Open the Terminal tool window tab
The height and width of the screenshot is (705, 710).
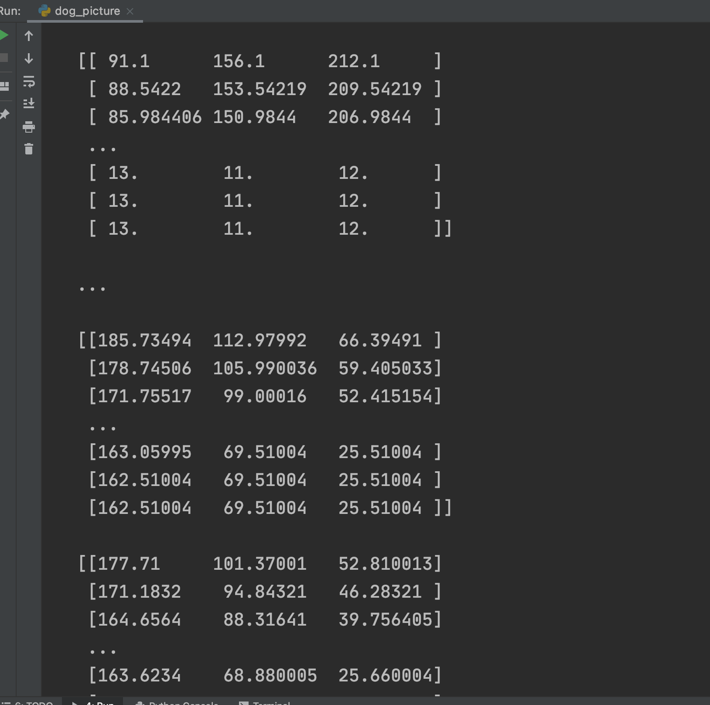coord(265,702)
